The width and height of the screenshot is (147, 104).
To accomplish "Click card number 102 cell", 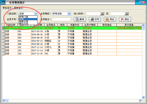I will (24, 50).
